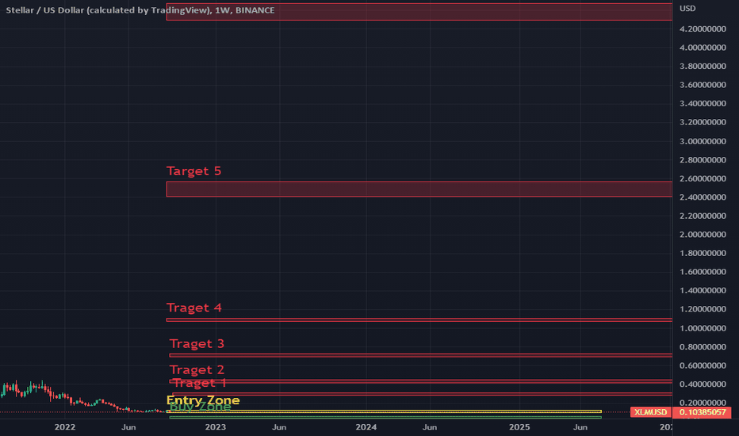
Task: Click the 1.20000000 price axis label
Action: click(x=703, y=309)
